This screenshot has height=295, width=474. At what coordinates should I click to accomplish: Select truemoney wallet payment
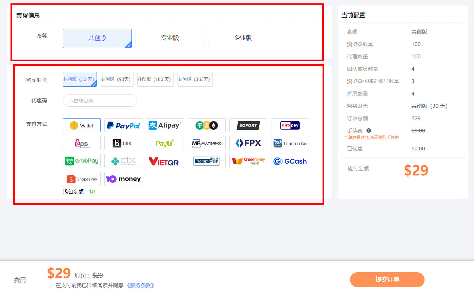(x=248, y=161)
